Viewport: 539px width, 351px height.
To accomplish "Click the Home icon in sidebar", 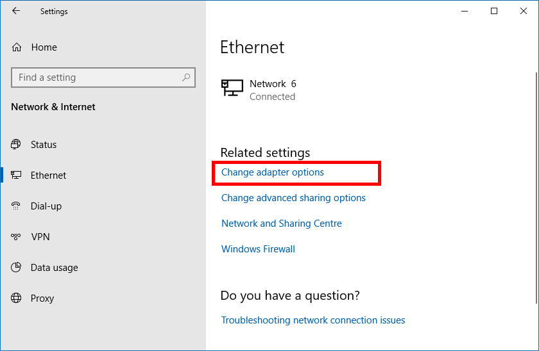I will (x=17, y=47).
